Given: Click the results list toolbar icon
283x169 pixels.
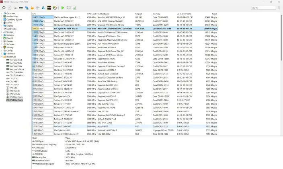Looking at the screenshot, I should coord(69,8).
